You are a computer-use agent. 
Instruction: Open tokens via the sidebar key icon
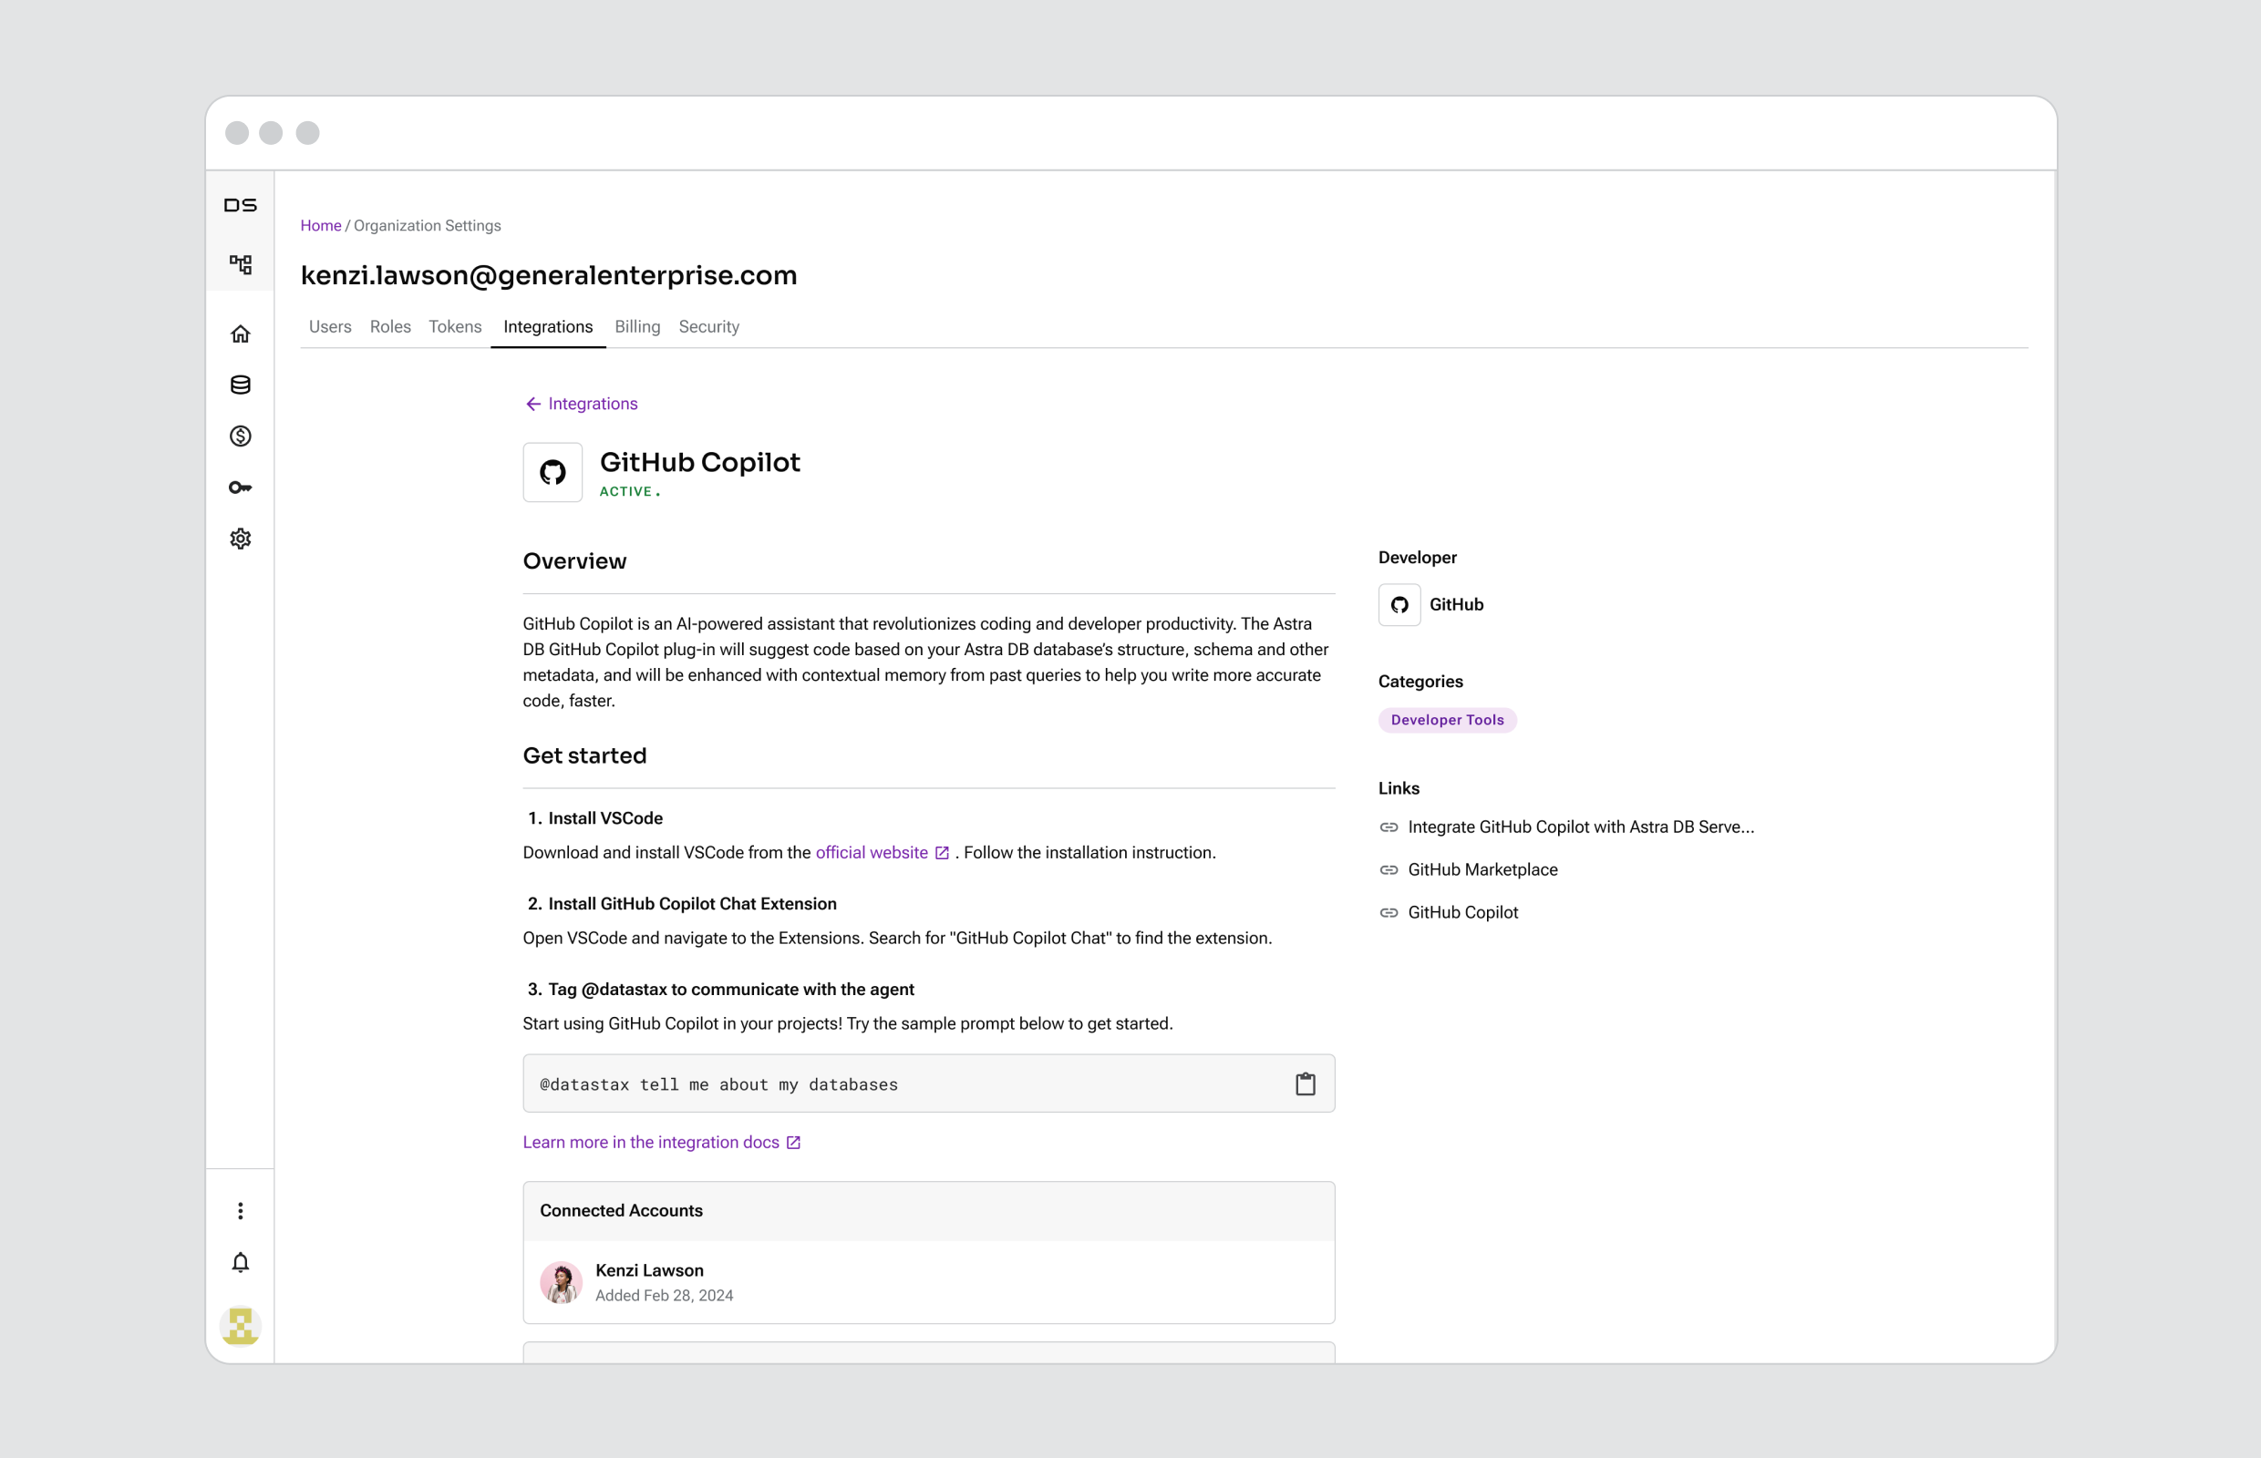click(241, 488)
